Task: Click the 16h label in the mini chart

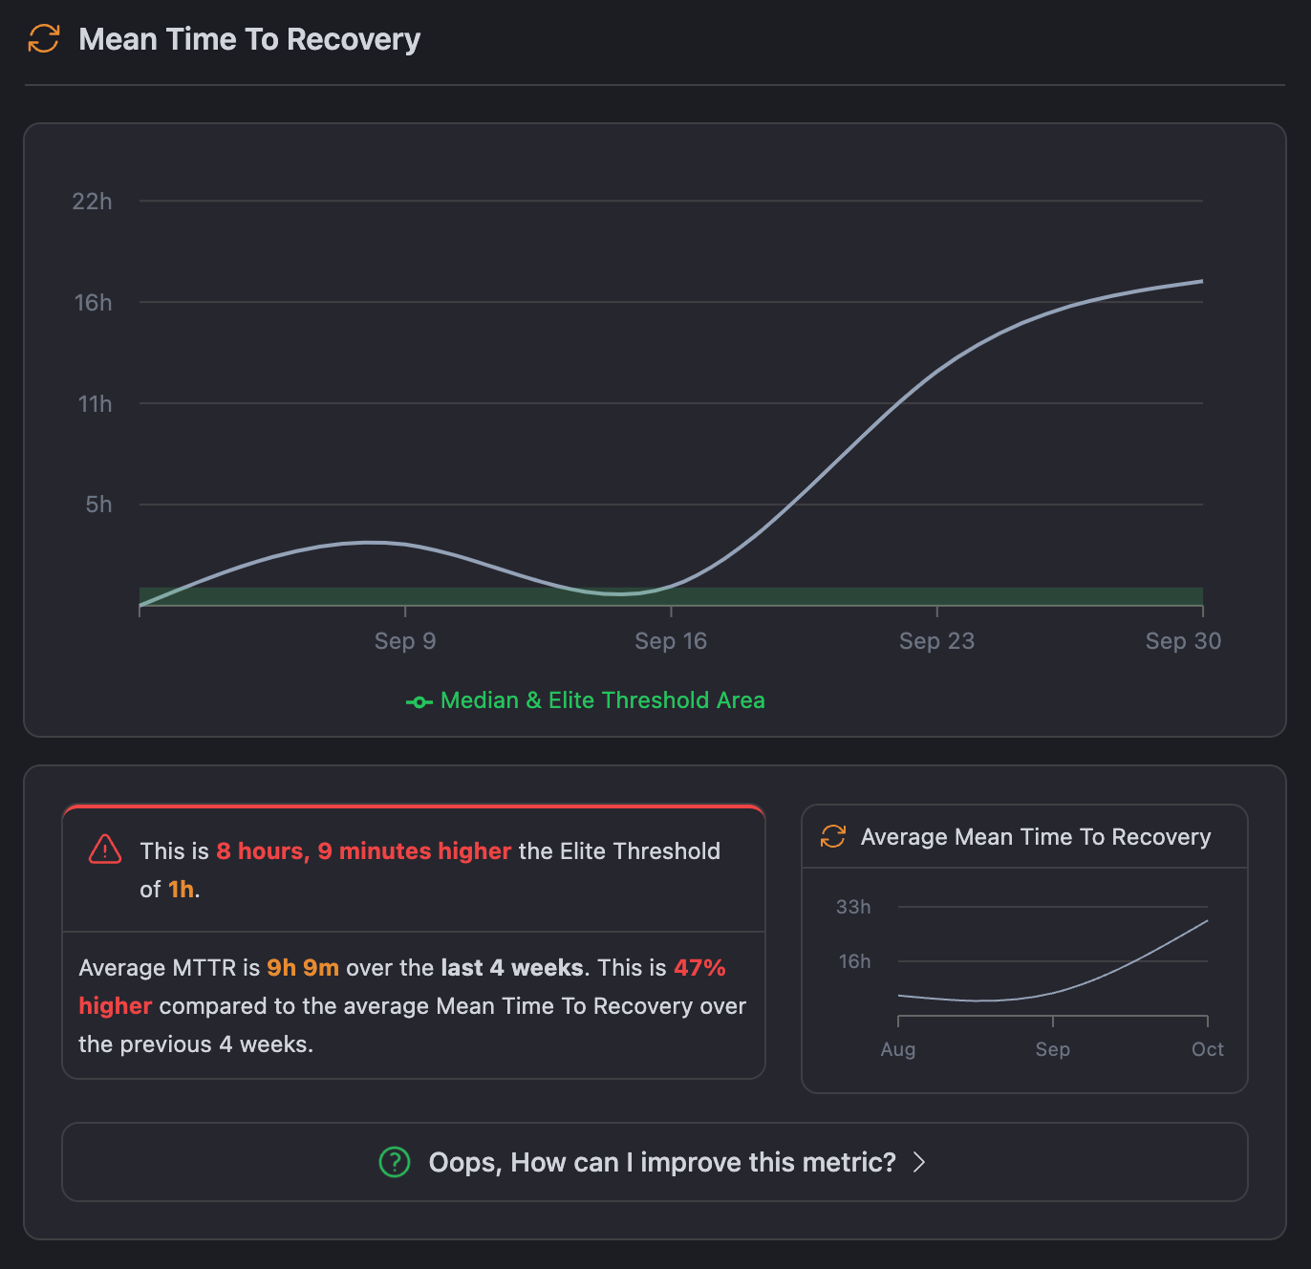Action: coord(854,961)
